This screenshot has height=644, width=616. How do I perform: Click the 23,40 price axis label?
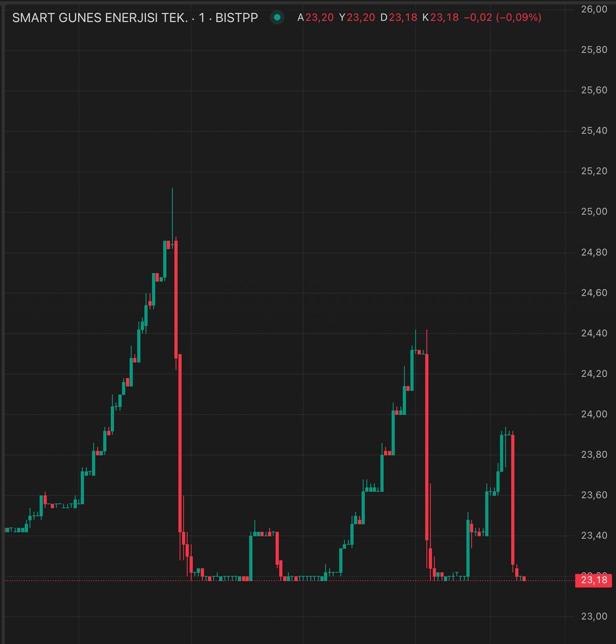coord(594,536)
